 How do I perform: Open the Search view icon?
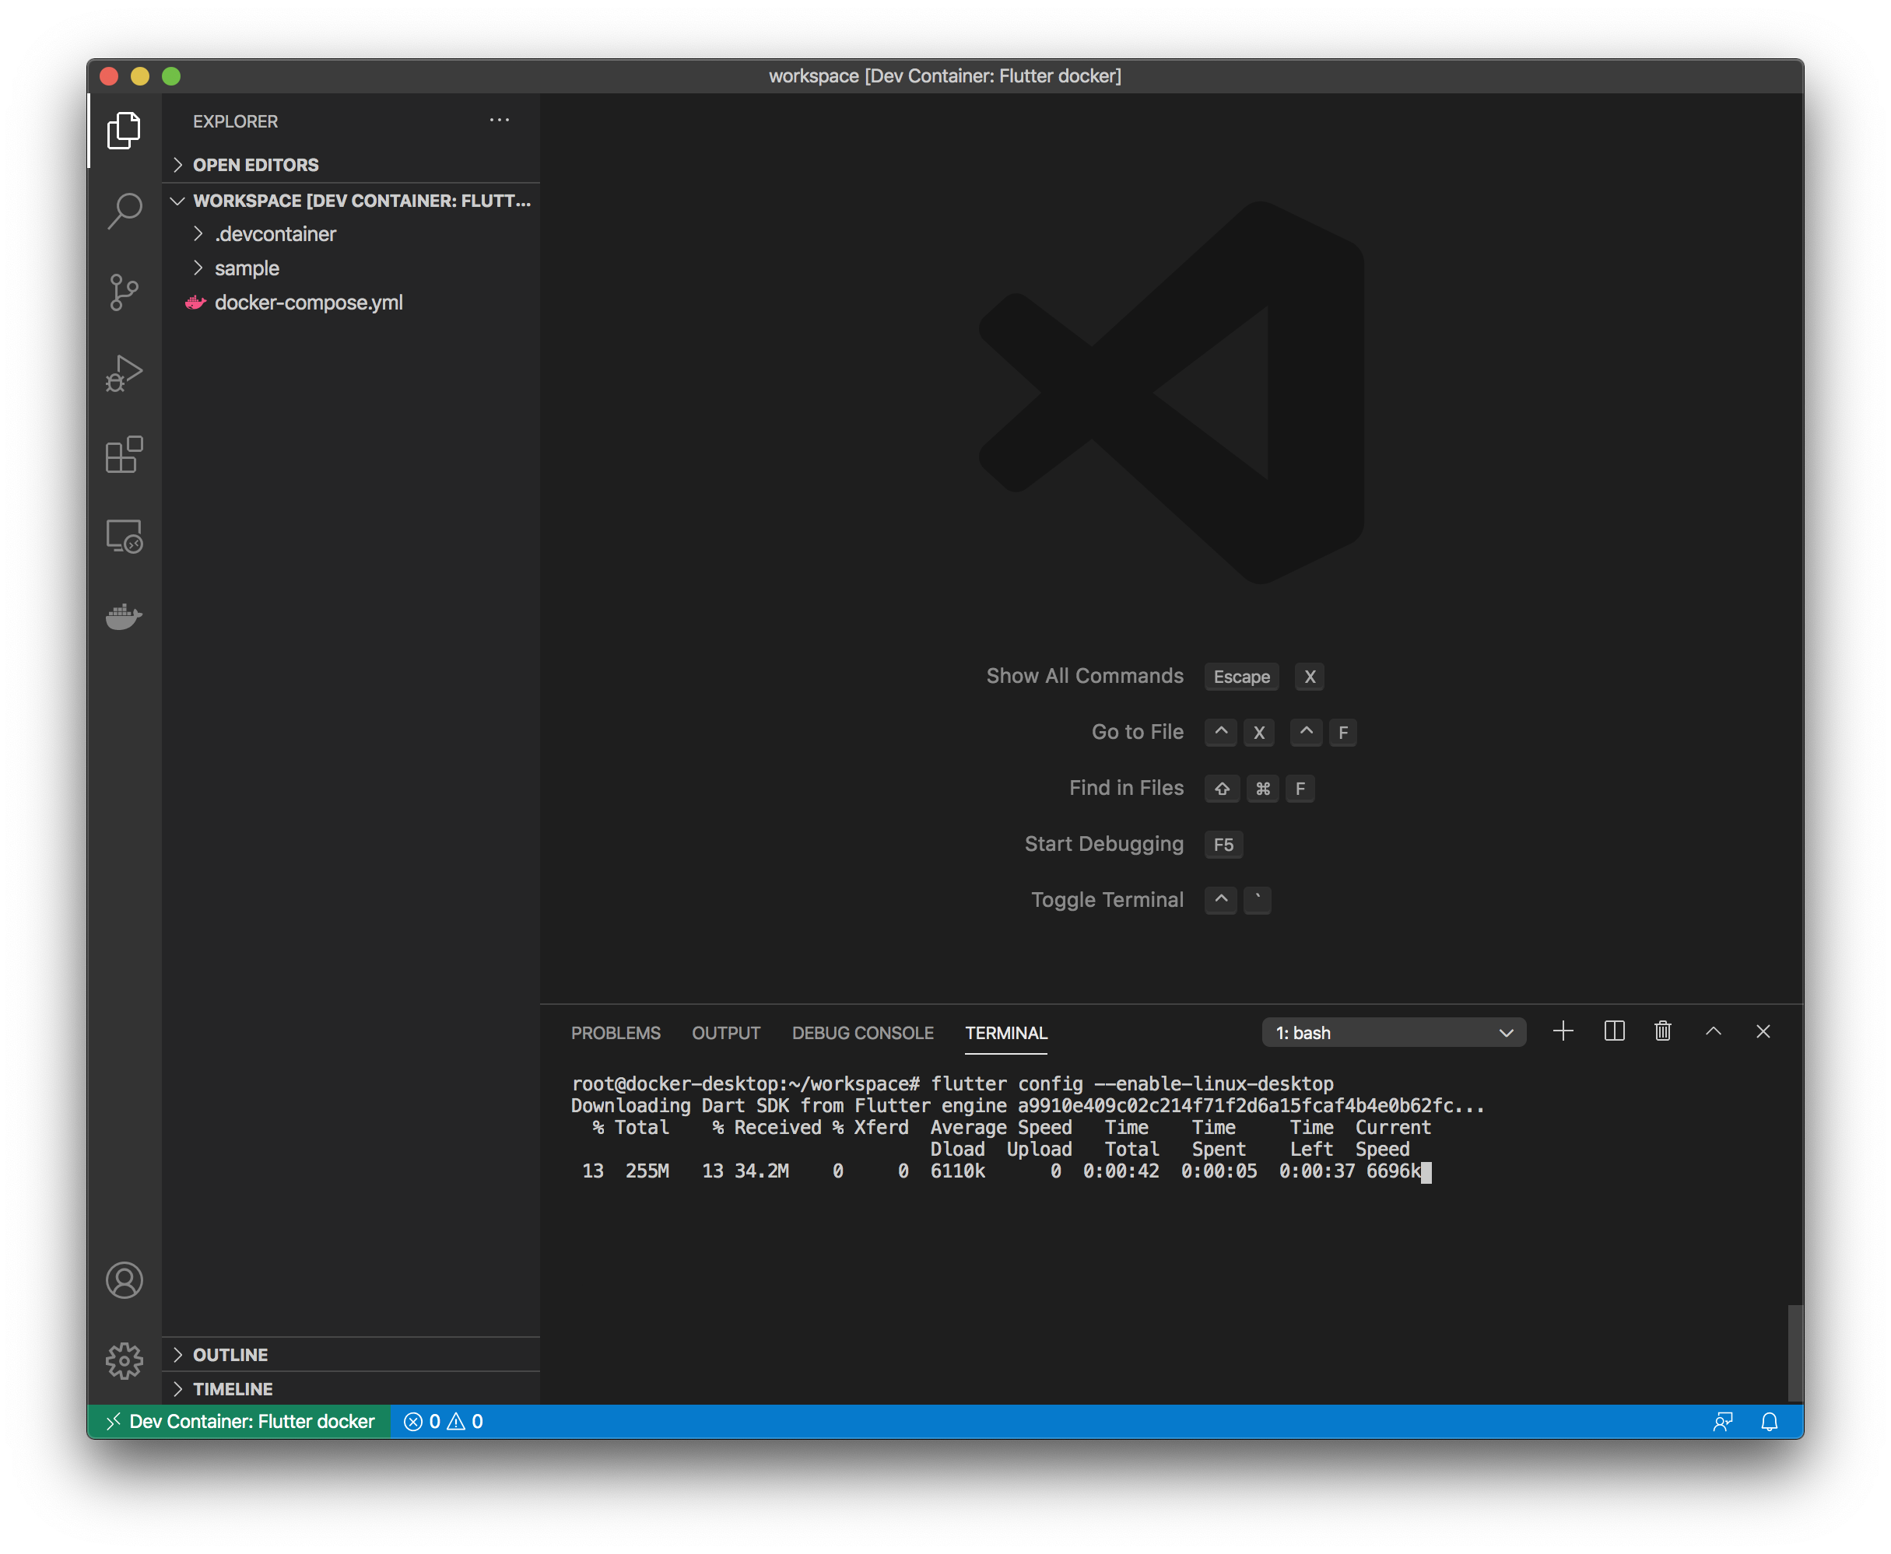(124, 212)
